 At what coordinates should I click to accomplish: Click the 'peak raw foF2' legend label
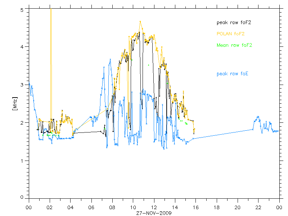click(x=234, y=23)
